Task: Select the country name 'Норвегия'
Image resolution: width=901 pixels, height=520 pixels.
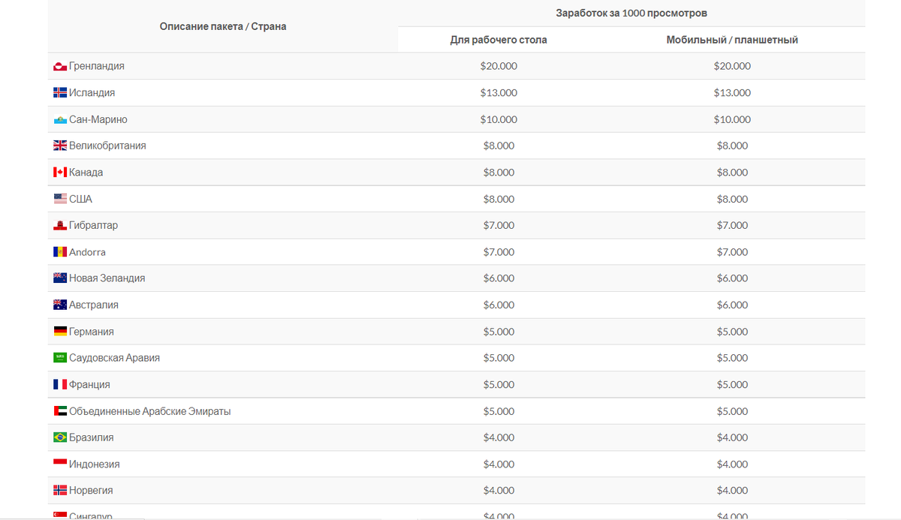Action: pyautogui.click(x=91, y=491)
